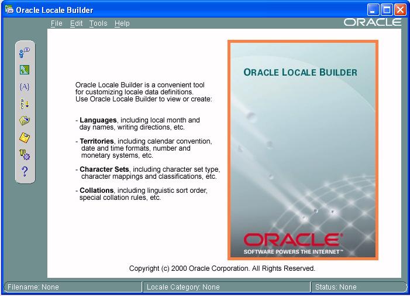Minimize the Oracle Locale Builder window
Viewport: 410px width, 296px height.
pyautogui.click(x=373, y=9)
